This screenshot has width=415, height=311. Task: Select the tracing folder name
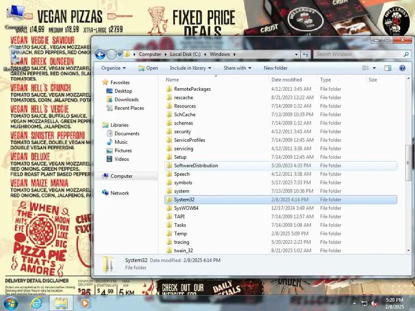click(x=182, y=242)
